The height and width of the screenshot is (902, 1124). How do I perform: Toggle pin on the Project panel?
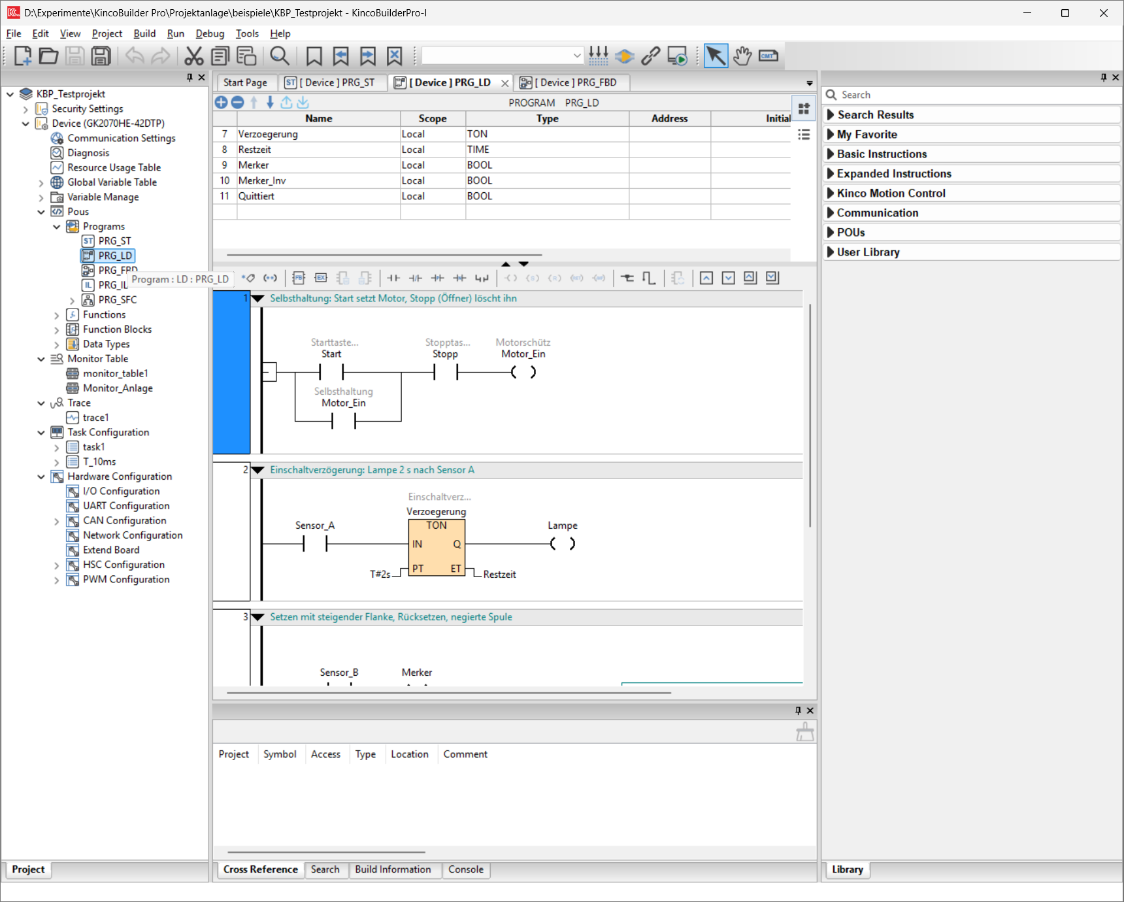[190, 77]
